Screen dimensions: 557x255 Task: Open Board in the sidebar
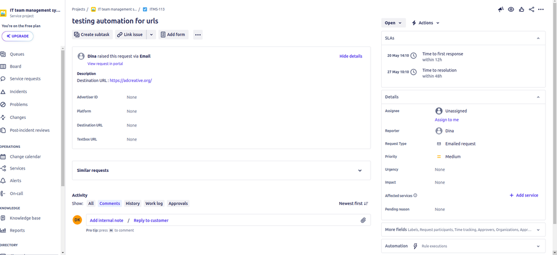coord(15,66)
